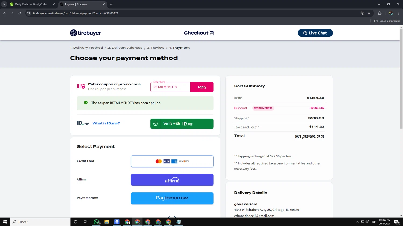Viewport: 403px width, 226px height.
Task: Click the RETAILMENOT8 discount badge
Action: tap(263, 108)
